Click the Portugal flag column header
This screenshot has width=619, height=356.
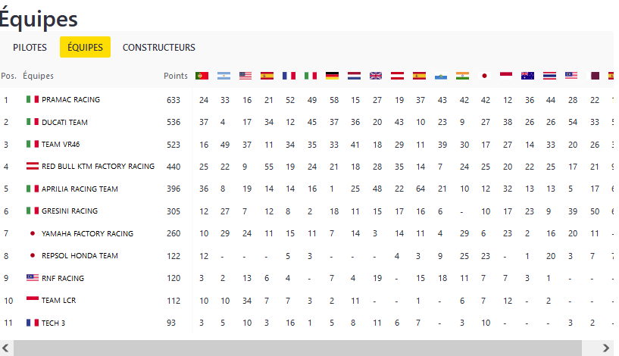202,76
